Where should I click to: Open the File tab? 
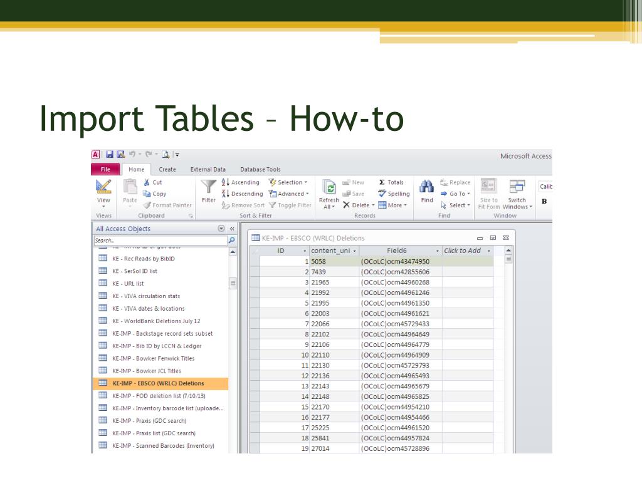[x=105, y=169]
